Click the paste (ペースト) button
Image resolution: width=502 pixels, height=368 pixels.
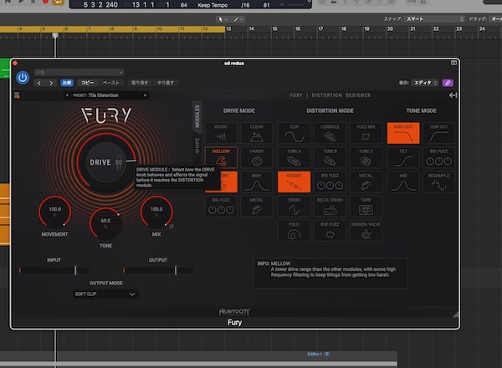pos(110,83)
